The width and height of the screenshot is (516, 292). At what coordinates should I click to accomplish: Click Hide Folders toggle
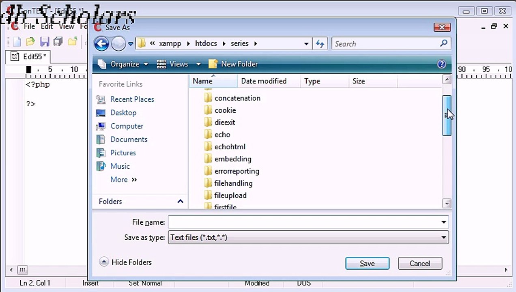(x=125, y=262)
